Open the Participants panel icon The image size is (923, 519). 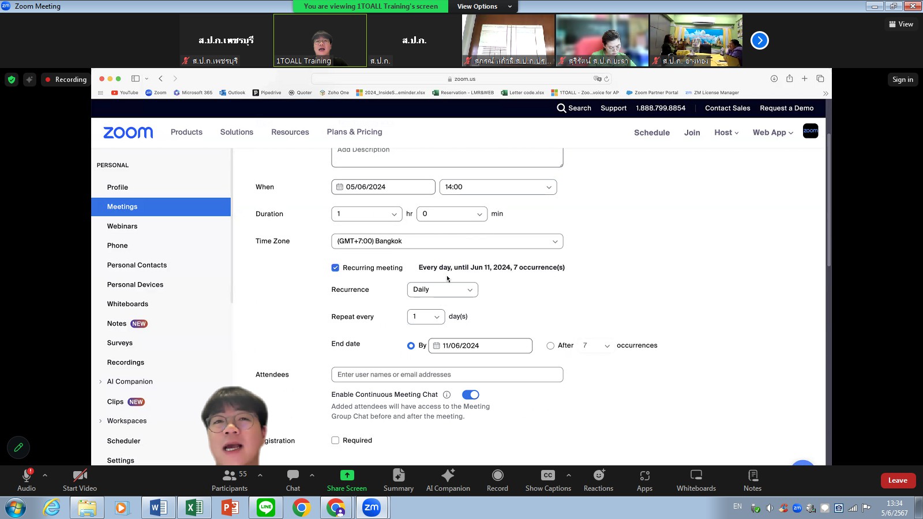[x=230, y=475]
